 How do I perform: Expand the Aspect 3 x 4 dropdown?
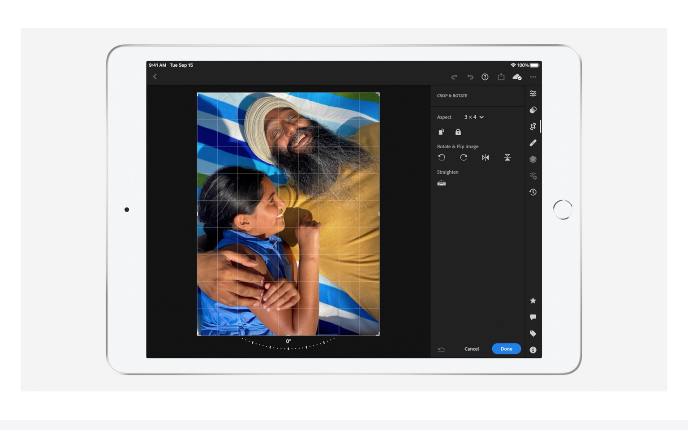pos(474,117)
